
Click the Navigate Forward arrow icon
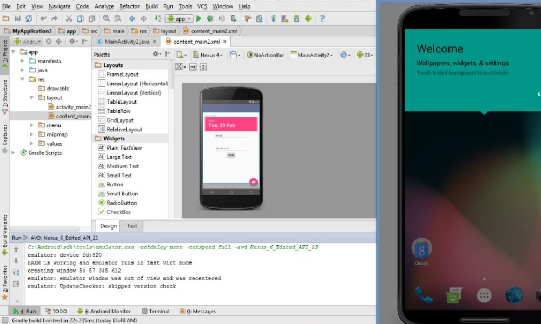(143, 18)
